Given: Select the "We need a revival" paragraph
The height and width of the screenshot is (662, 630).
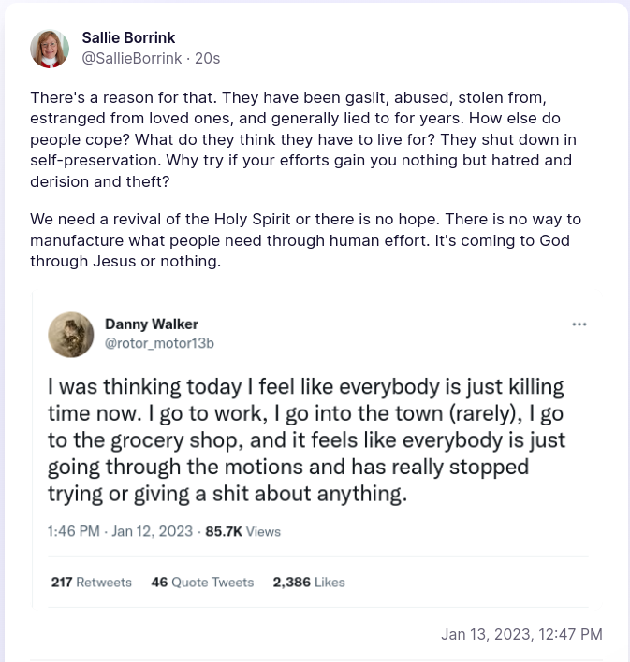Looking at the screenshot, I should (x=305, y=240).
